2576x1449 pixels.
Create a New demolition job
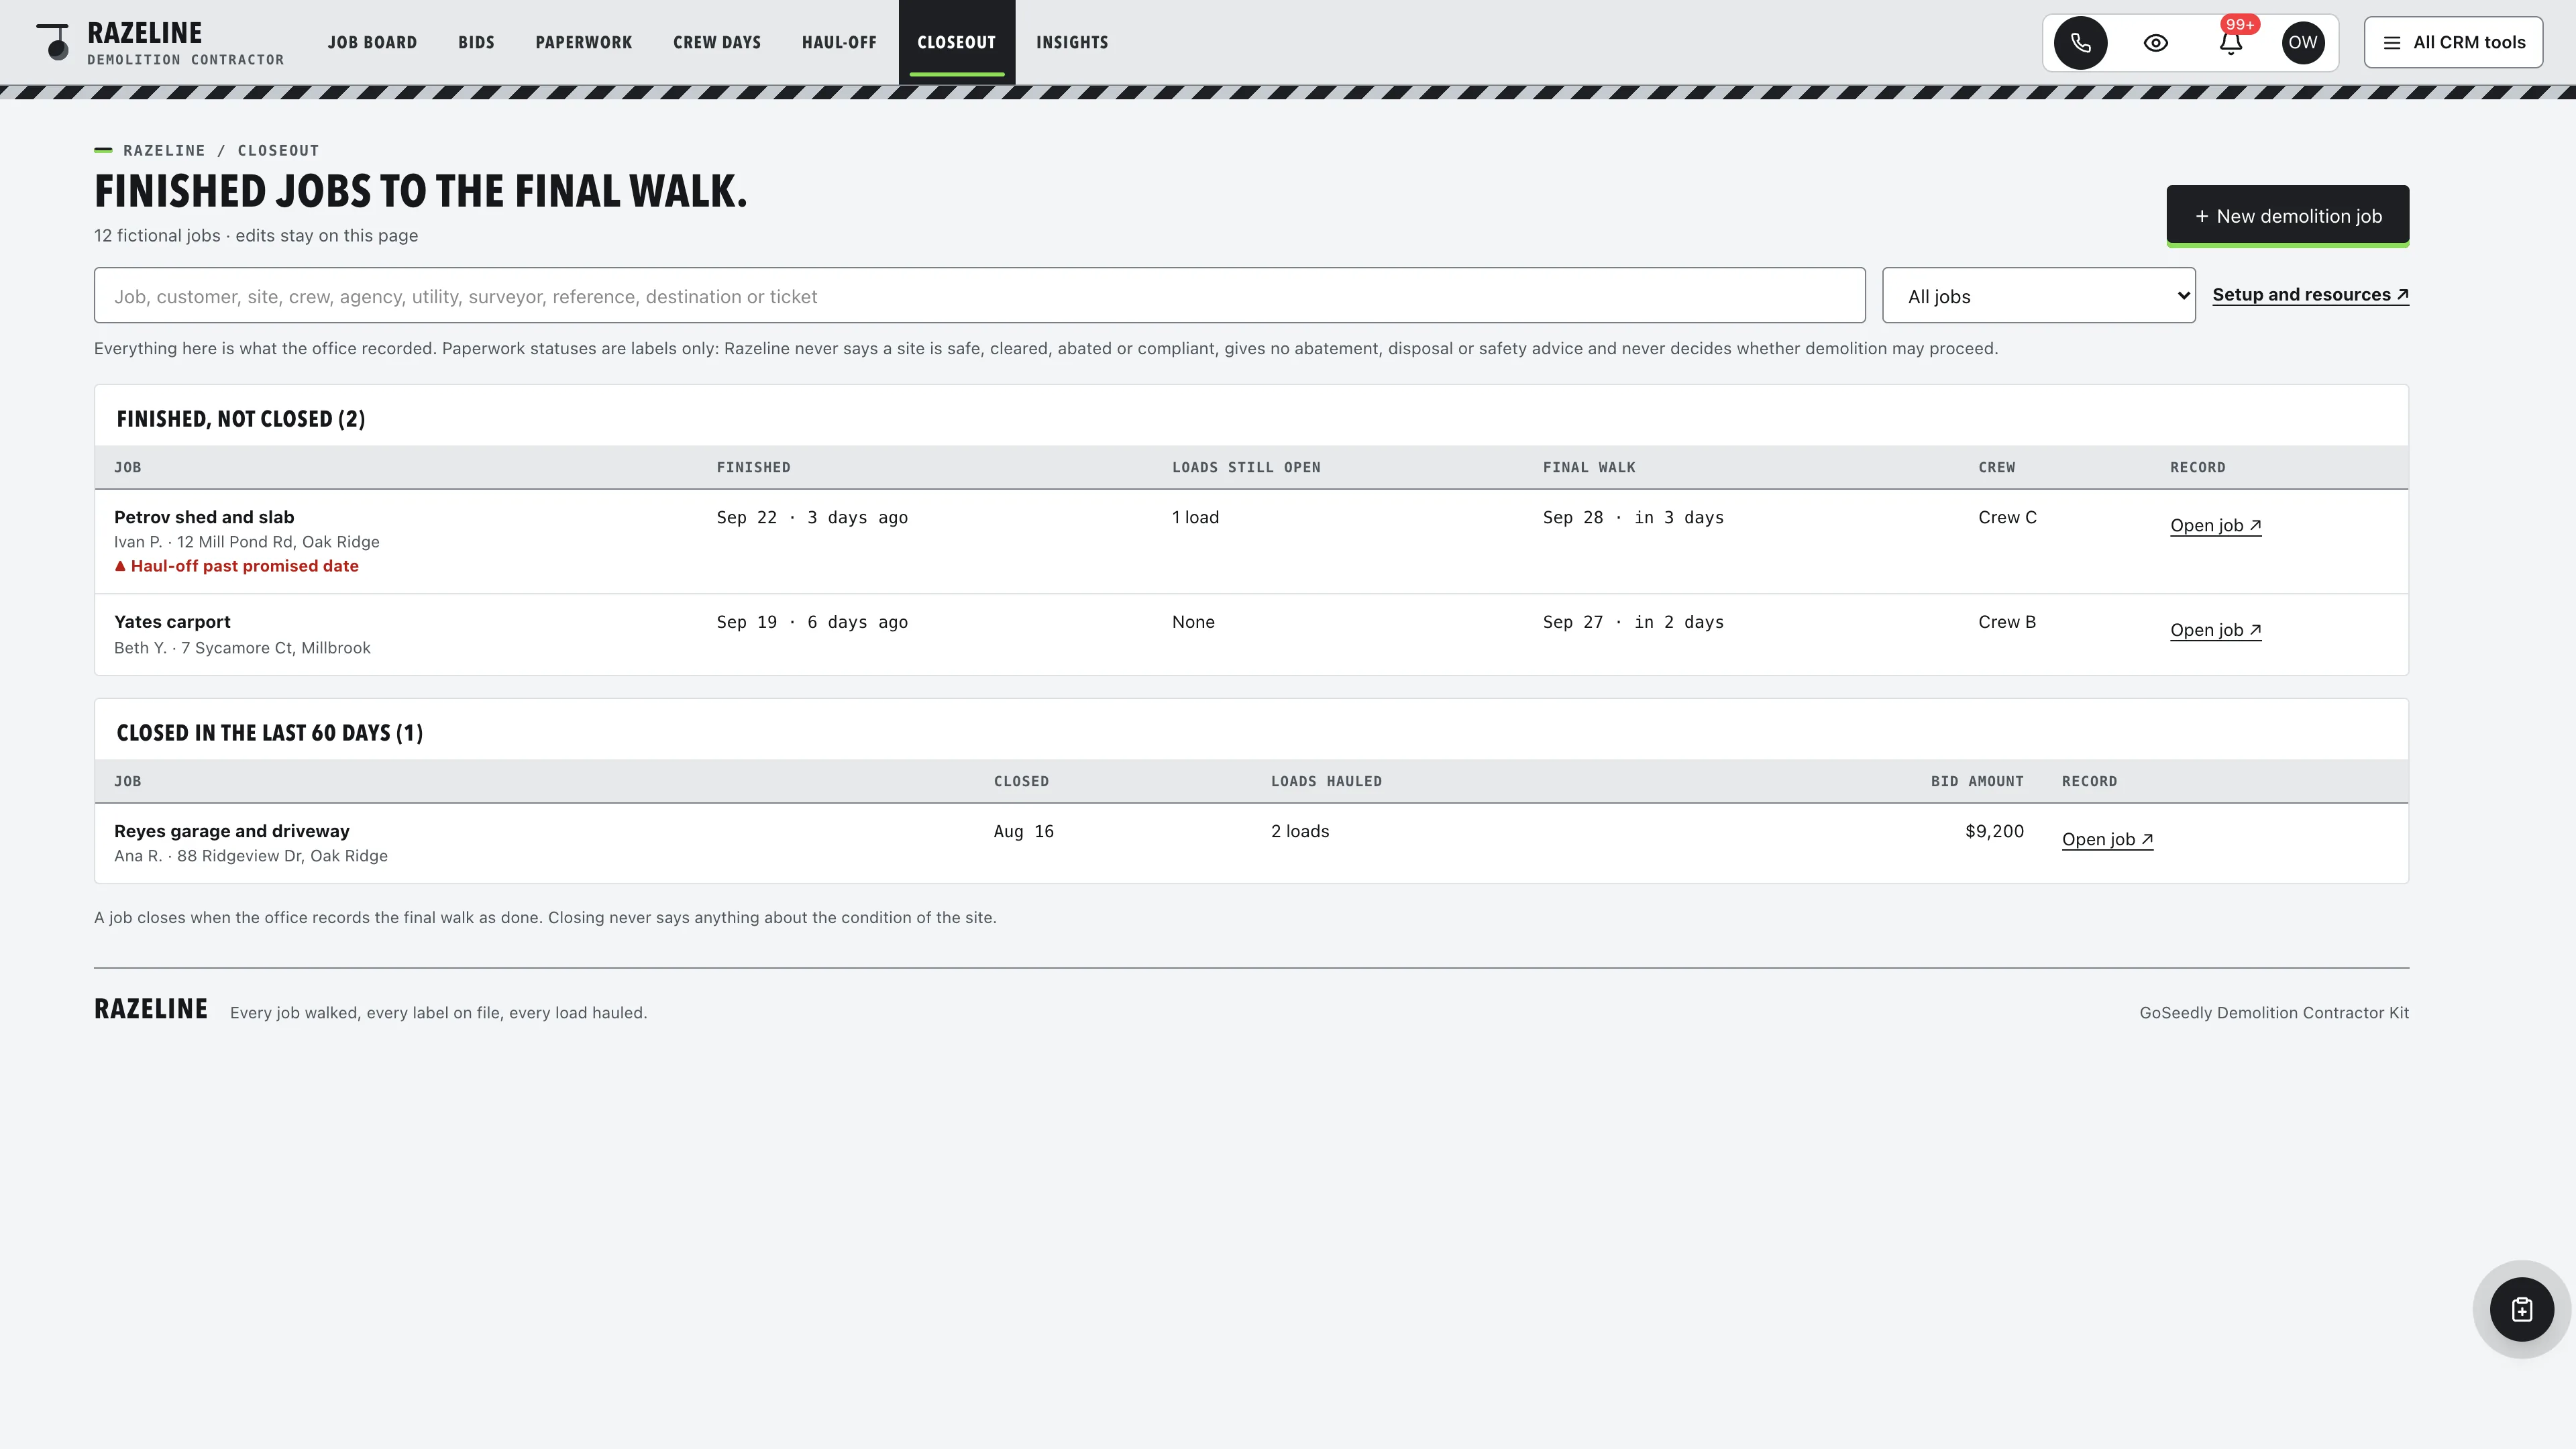(2287, 216)
